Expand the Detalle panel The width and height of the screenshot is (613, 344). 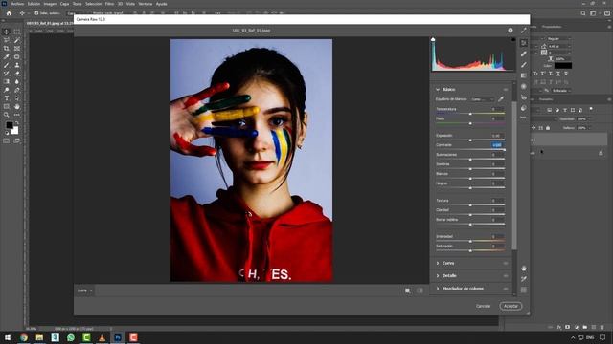click(438, 276)
